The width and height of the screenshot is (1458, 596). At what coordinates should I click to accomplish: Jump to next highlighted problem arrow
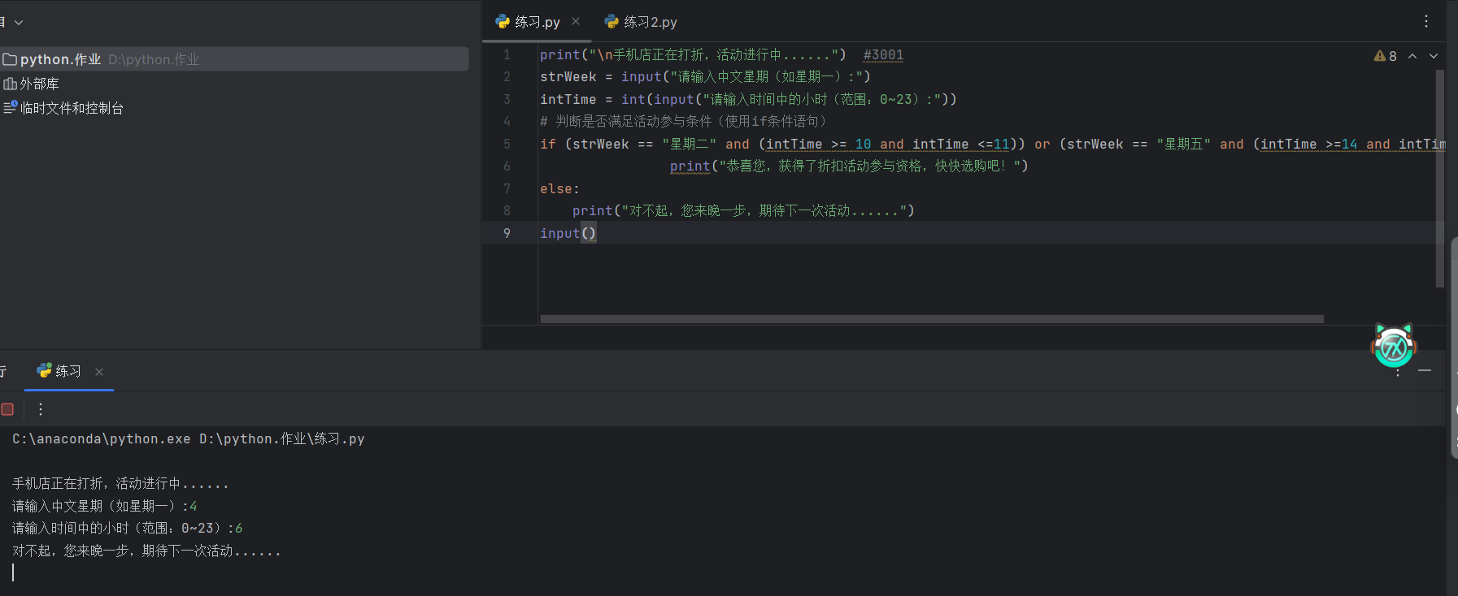tap(1434, 56)
